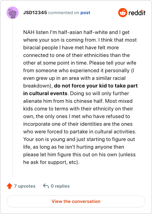Click the 'View the conversation' button
Screen dimensions: 152x214
pyautogui.click(x=76, y=201)
